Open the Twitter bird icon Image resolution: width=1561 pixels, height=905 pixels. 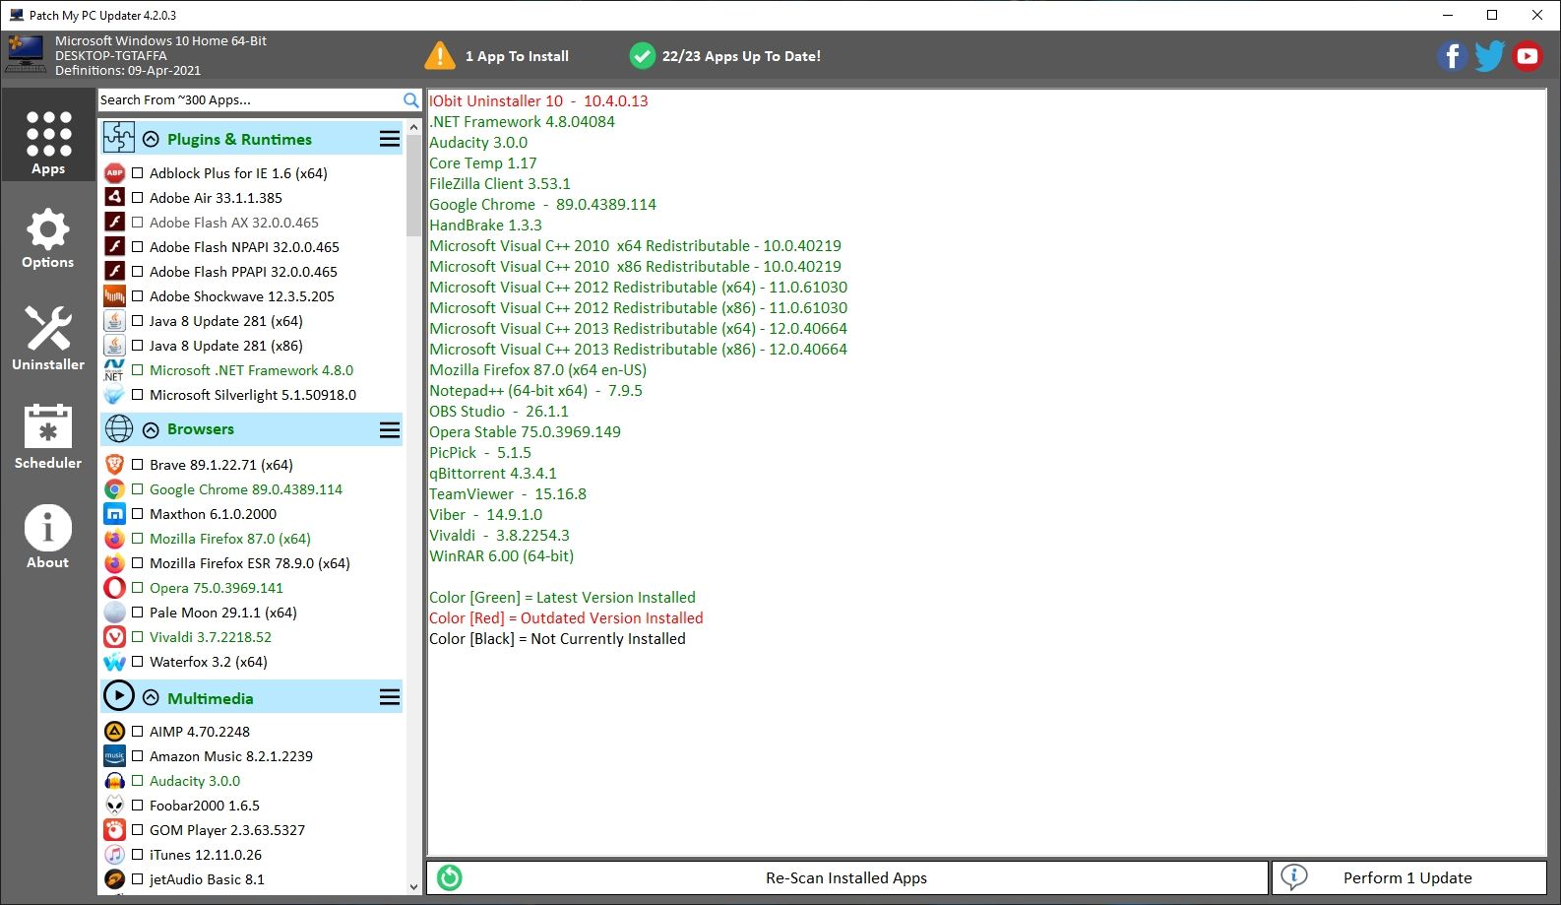click(1489, 56)
